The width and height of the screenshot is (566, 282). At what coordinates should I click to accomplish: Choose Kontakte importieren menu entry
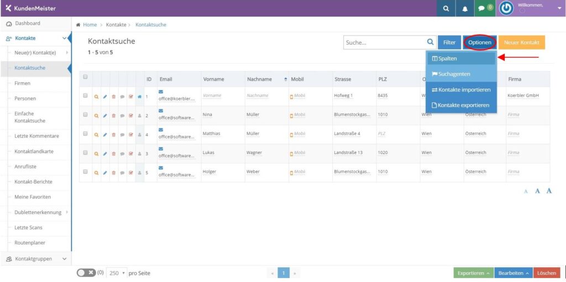pyautogui.click(x=461, y=89)
